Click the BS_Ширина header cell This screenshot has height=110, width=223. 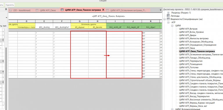click(x=80, y=27)
